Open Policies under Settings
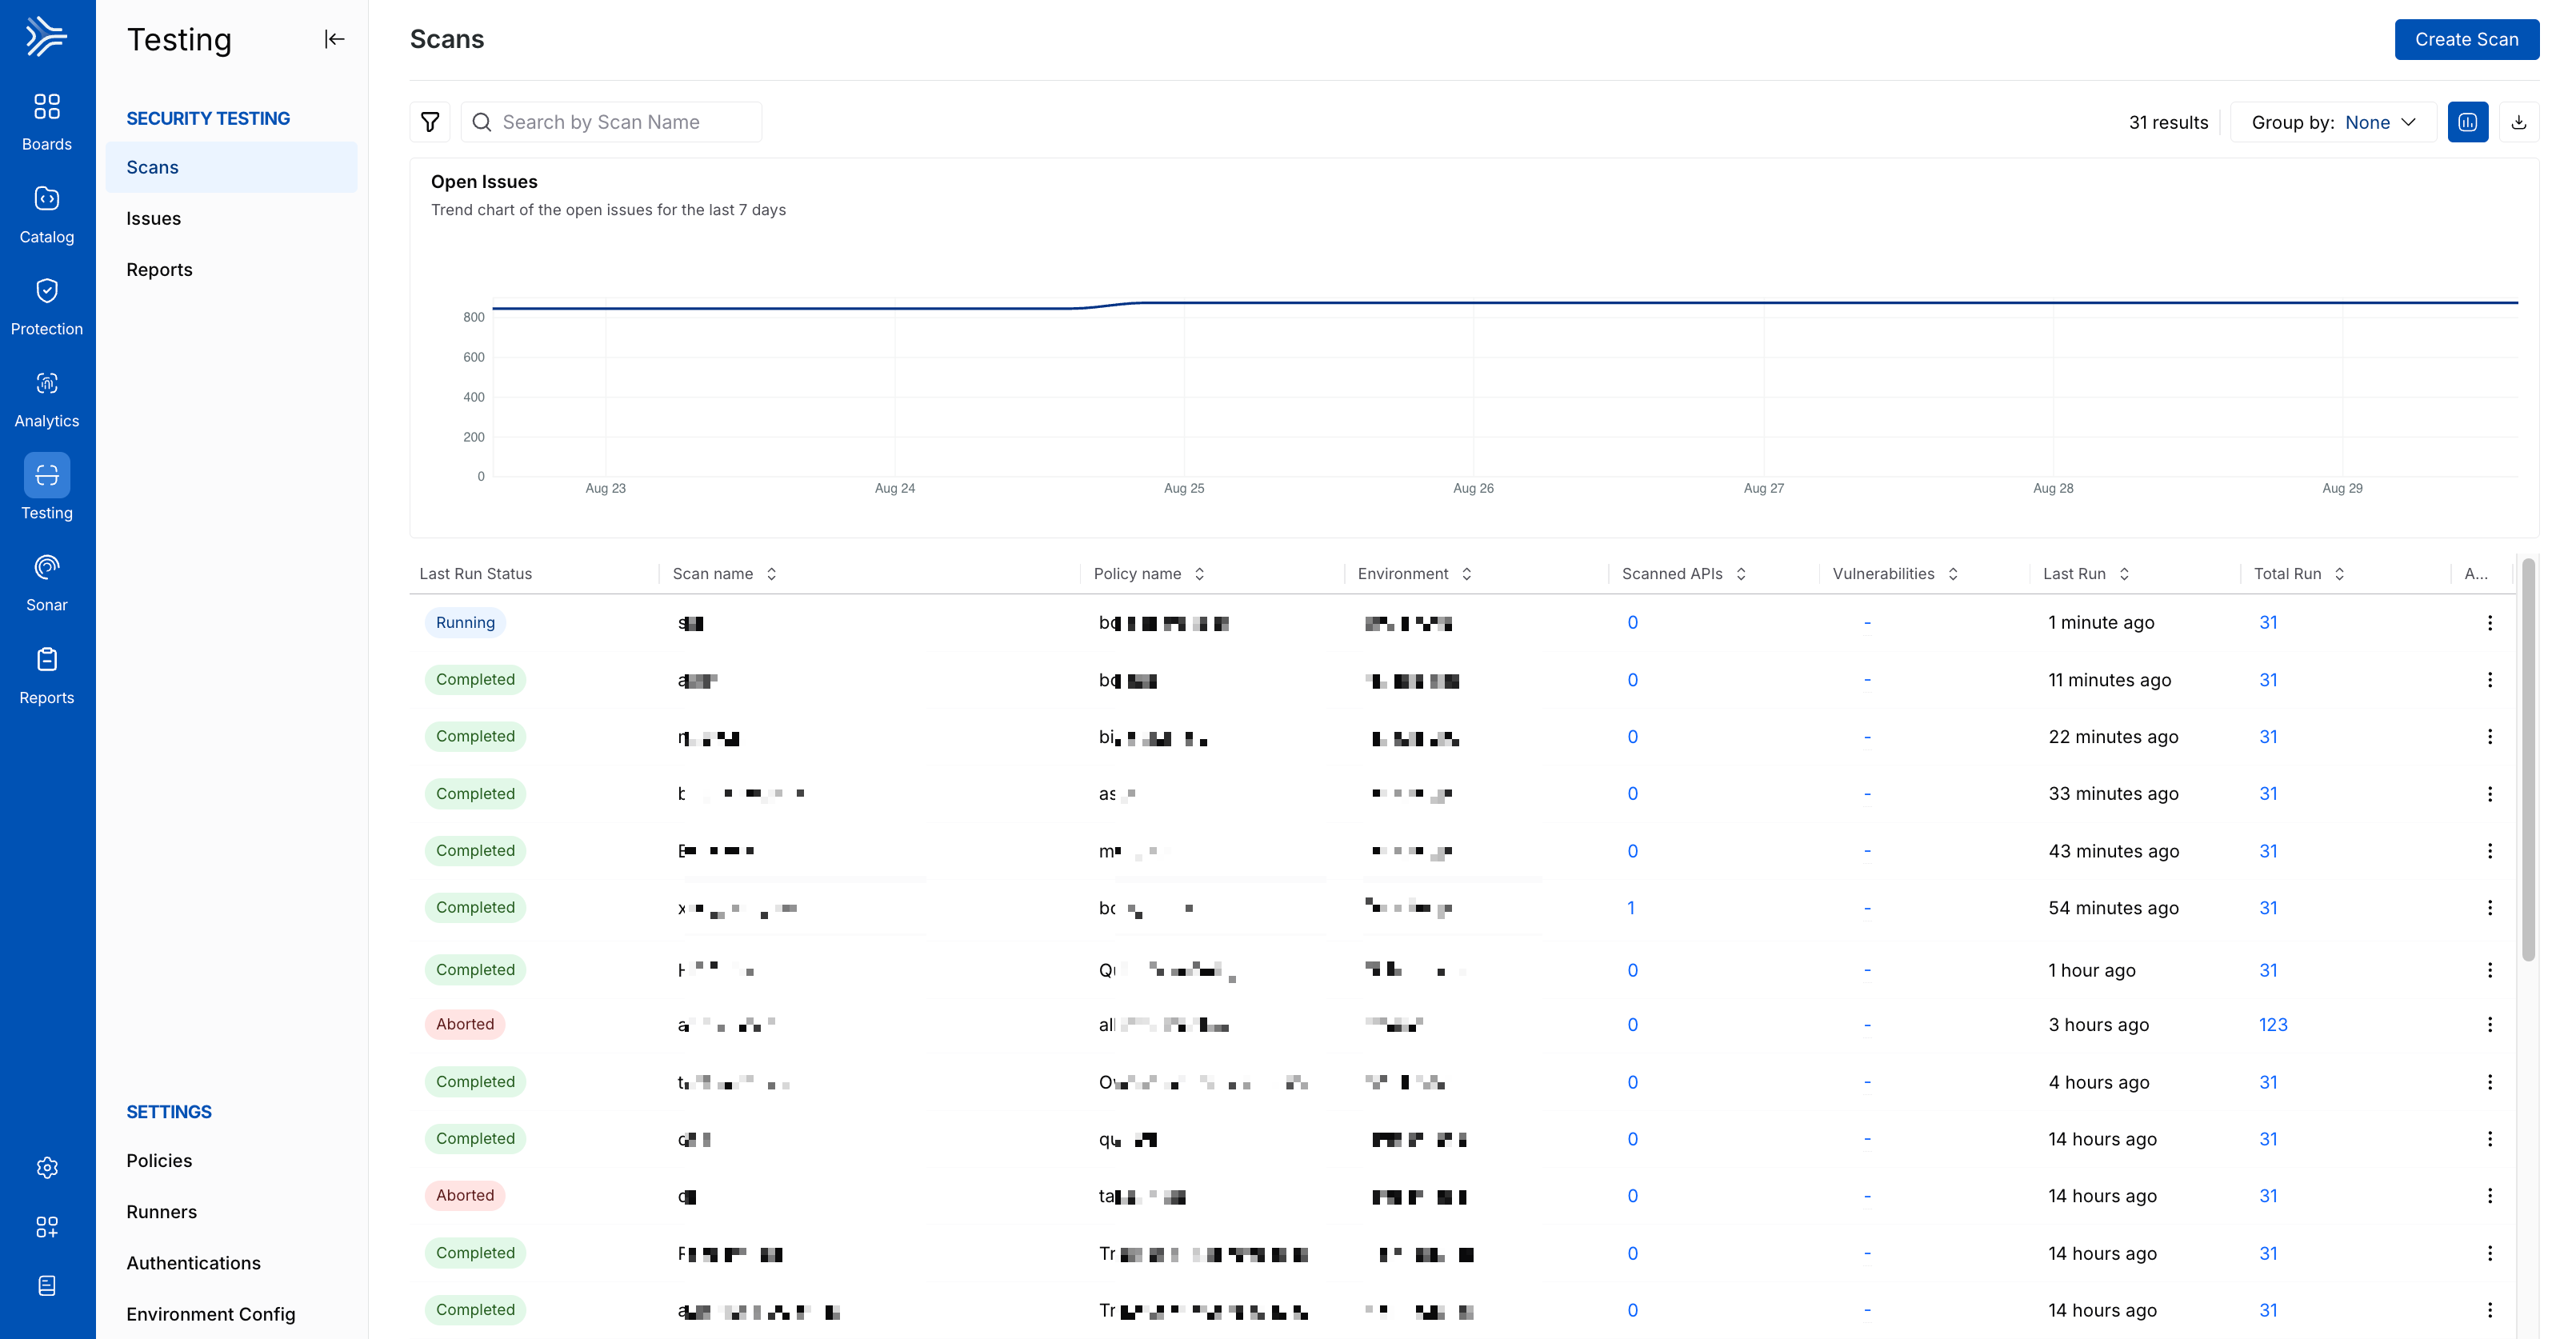This screenshot has width=2576, height=1339. pyautogui.click(x=159, y=1160)
